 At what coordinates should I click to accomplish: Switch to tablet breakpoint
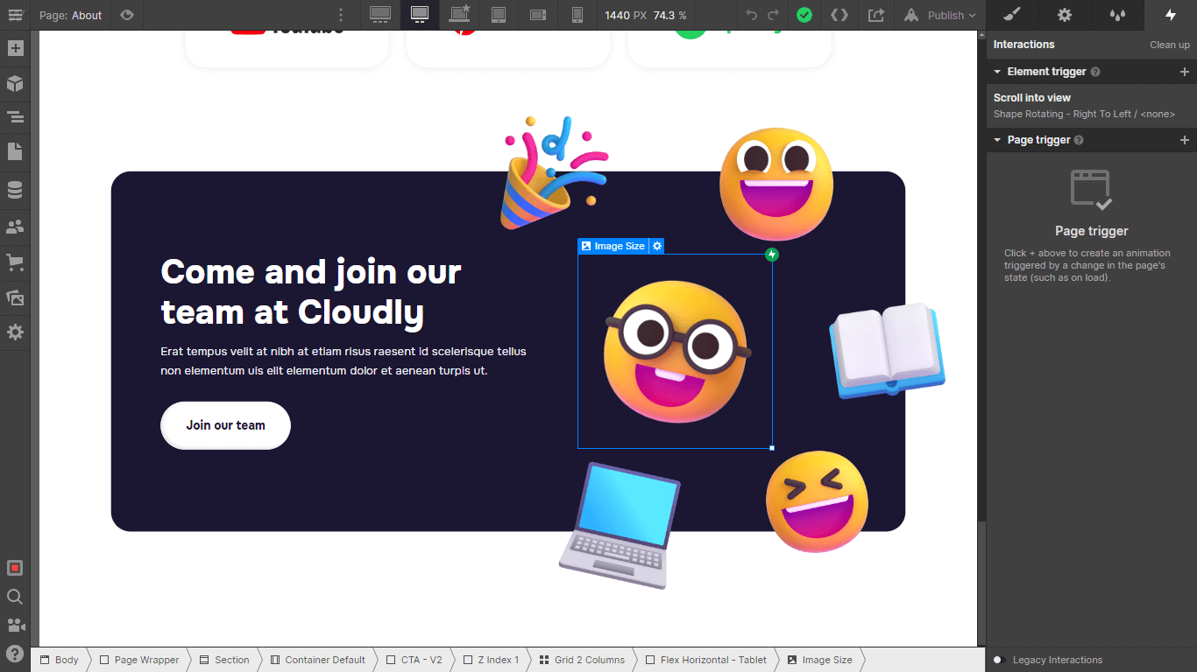pos(499,15)
